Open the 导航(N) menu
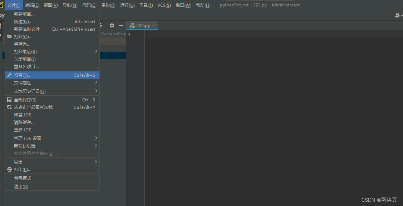The width and height of the screenshot is (403, 206). point(70,5)
